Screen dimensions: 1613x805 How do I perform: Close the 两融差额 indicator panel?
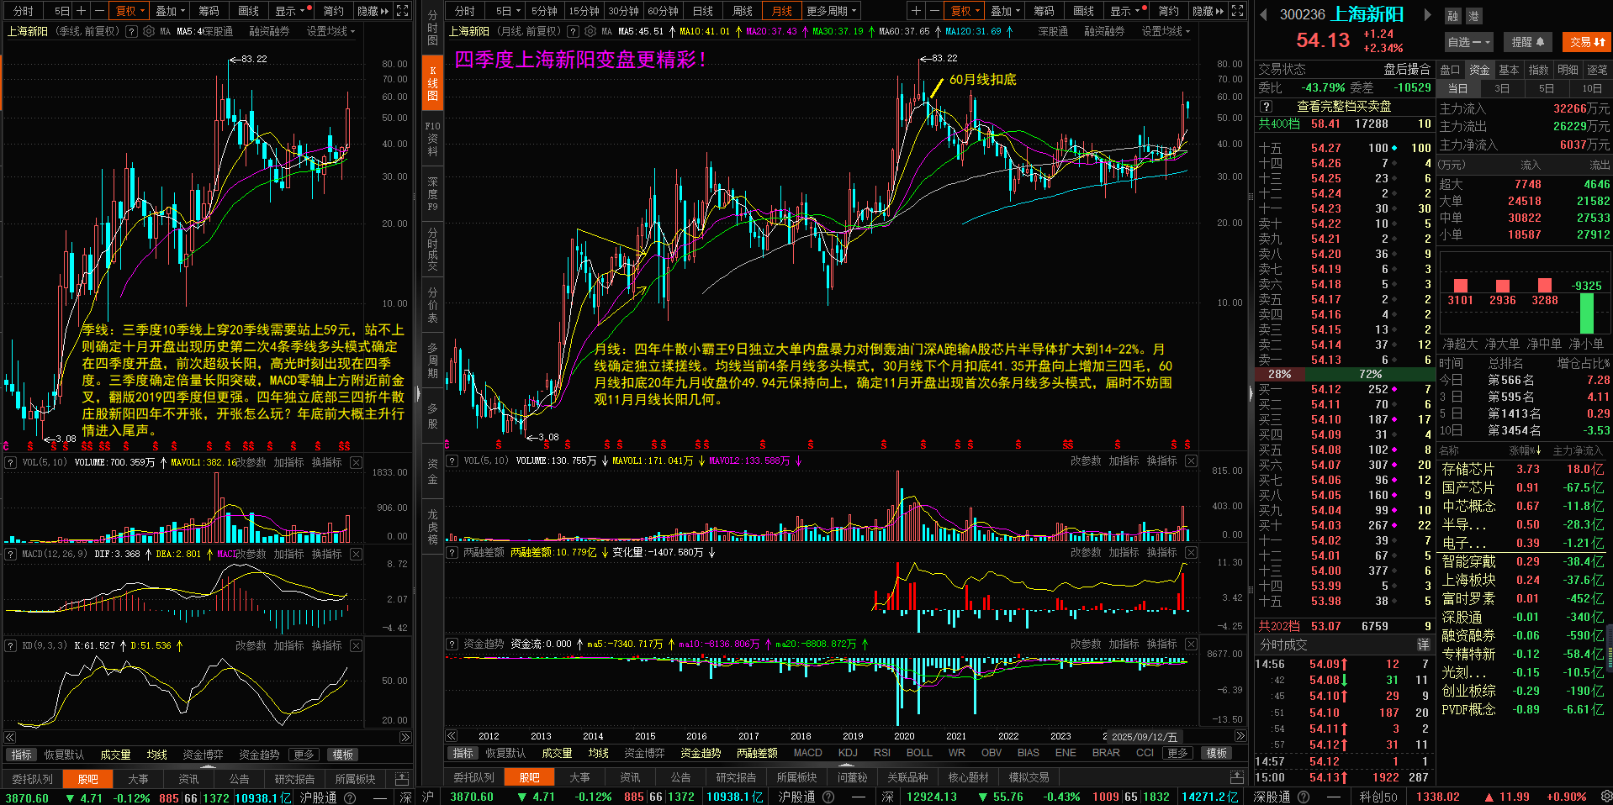(1191, 552)
